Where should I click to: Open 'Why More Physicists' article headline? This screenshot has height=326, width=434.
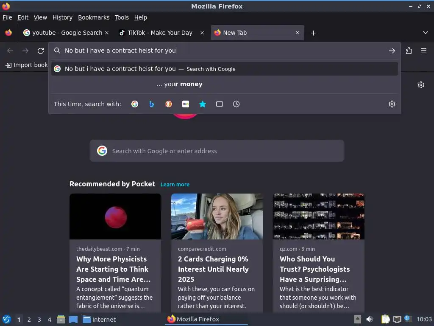coord(114,269)
